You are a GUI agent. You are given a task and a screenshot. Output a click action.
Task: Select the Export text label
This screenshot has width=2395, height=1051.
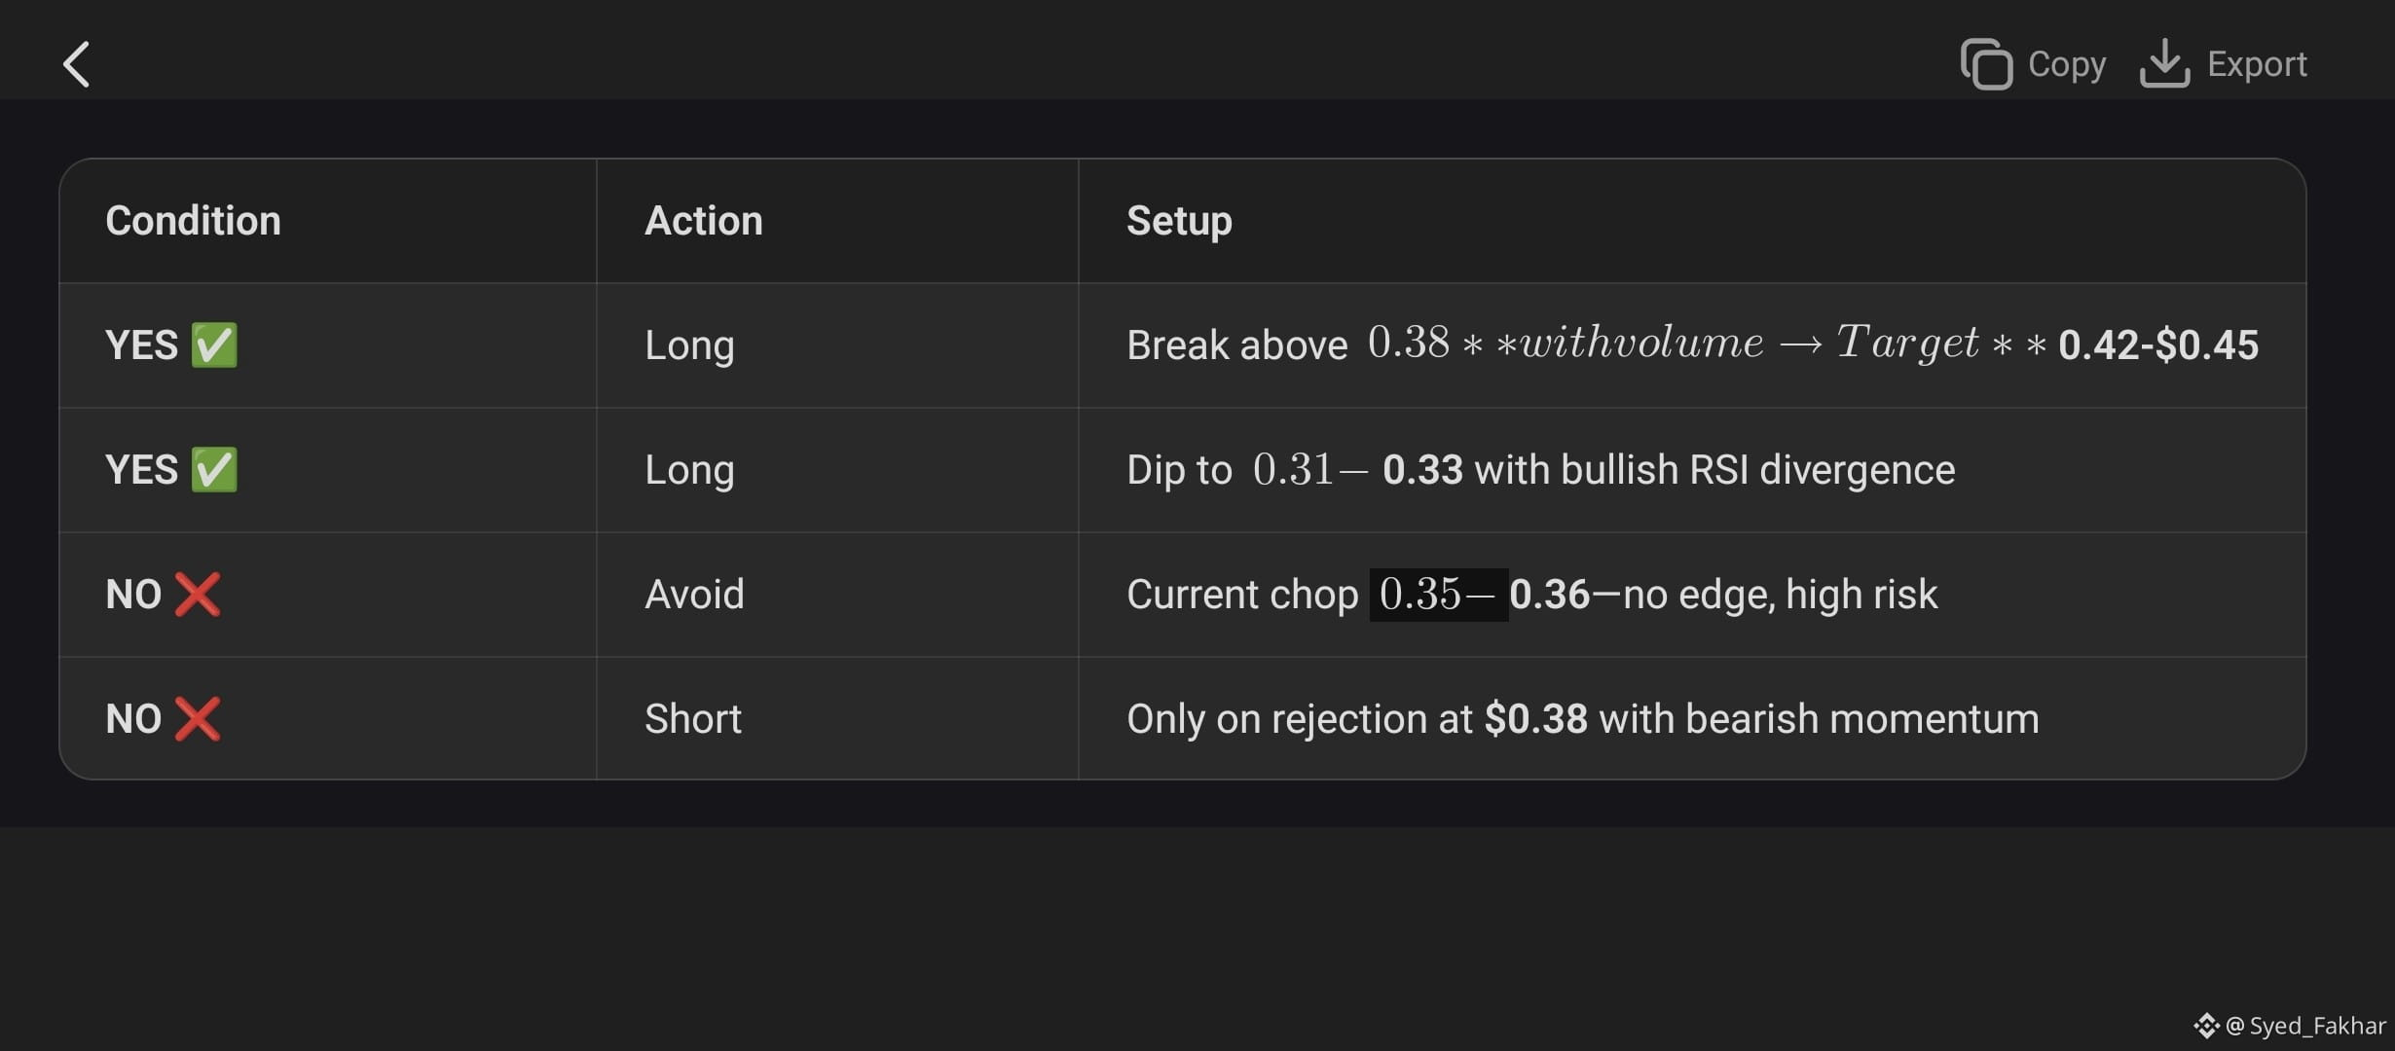[x=2257, y=64]
